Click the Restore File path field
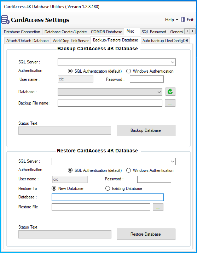Viewport: 197px width, 253px height. point(101,207)
